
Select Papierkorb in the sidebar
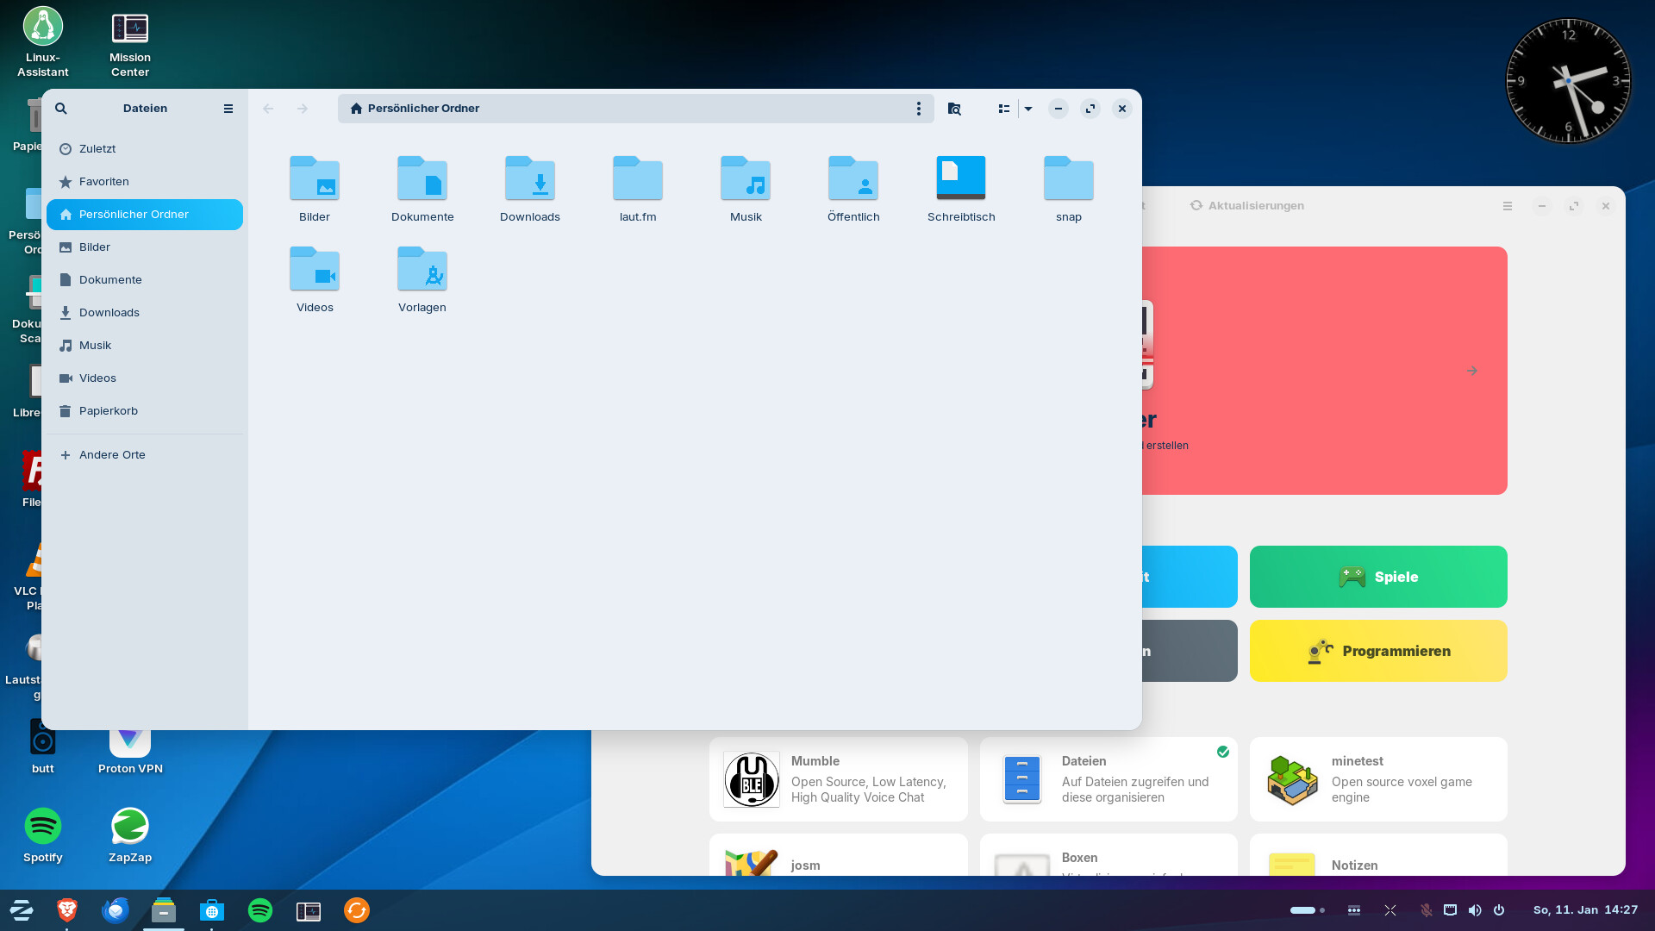pos(109,411)
